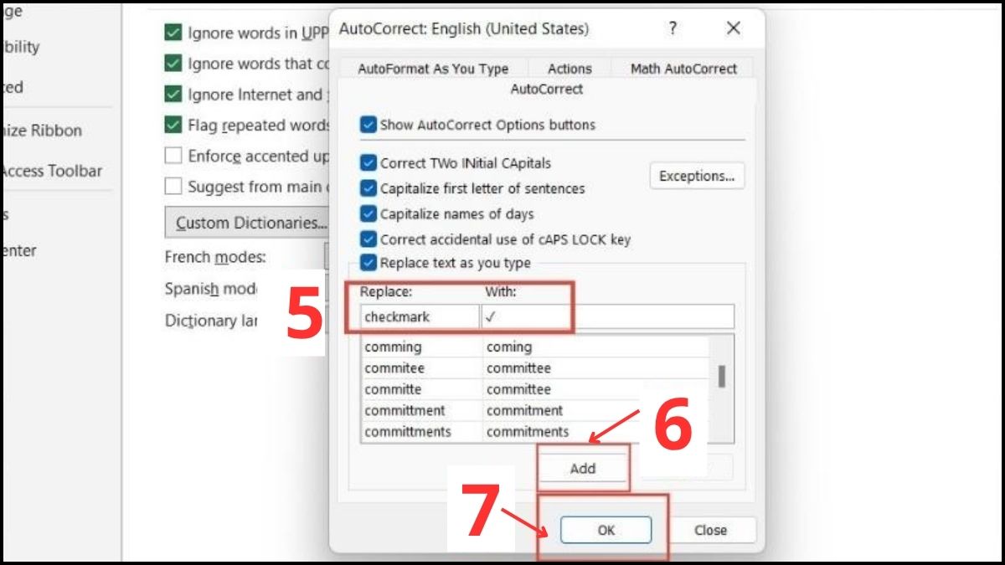
Task: Switch to the AutoFormat As You Type tab
Action: tap(432, 68)
